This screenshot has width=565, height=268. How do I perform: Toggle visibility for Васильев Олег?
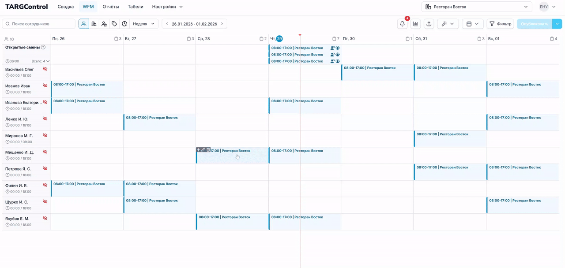[45, 69]
